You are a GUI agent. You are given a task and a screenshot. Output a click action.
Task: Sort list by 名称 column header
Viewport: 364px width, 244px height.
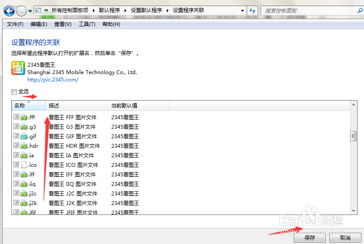[29, 105]
